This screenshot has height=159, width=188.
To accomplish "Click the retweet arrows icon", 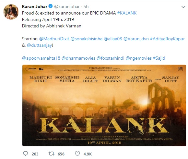I will (52, 154).
